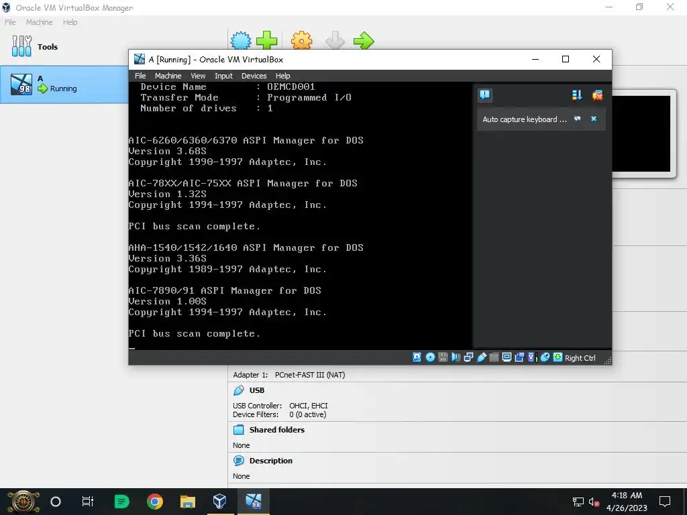Expand the Auto capture keyboard notification details

click(578, 119)
